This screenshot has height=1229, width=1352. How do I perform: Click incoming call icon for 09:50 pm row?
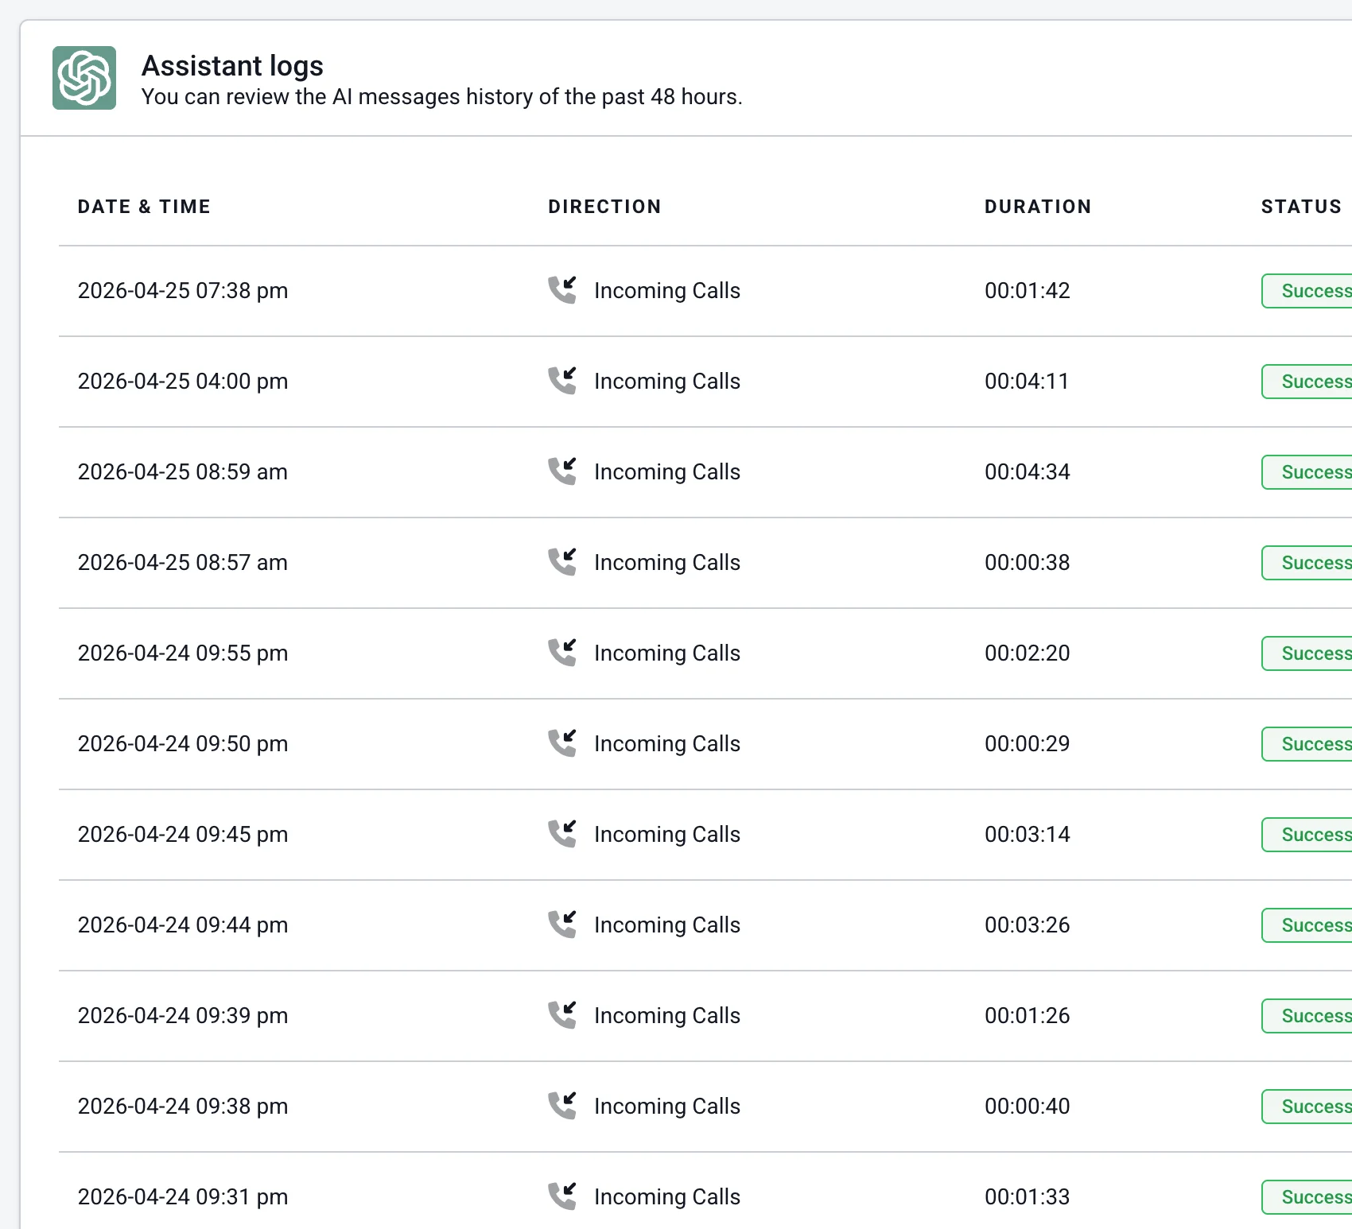pyautogui.click(x=562, y=743)
